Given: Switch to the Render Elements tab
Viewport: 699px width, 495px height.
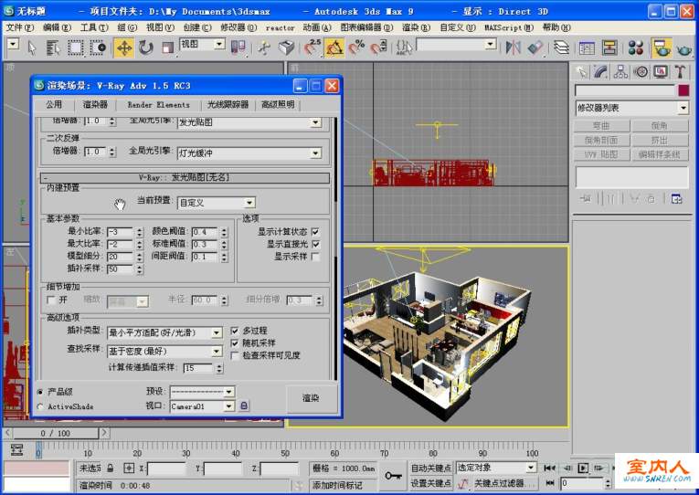Looking at the screenshot, I should (159, 105).
